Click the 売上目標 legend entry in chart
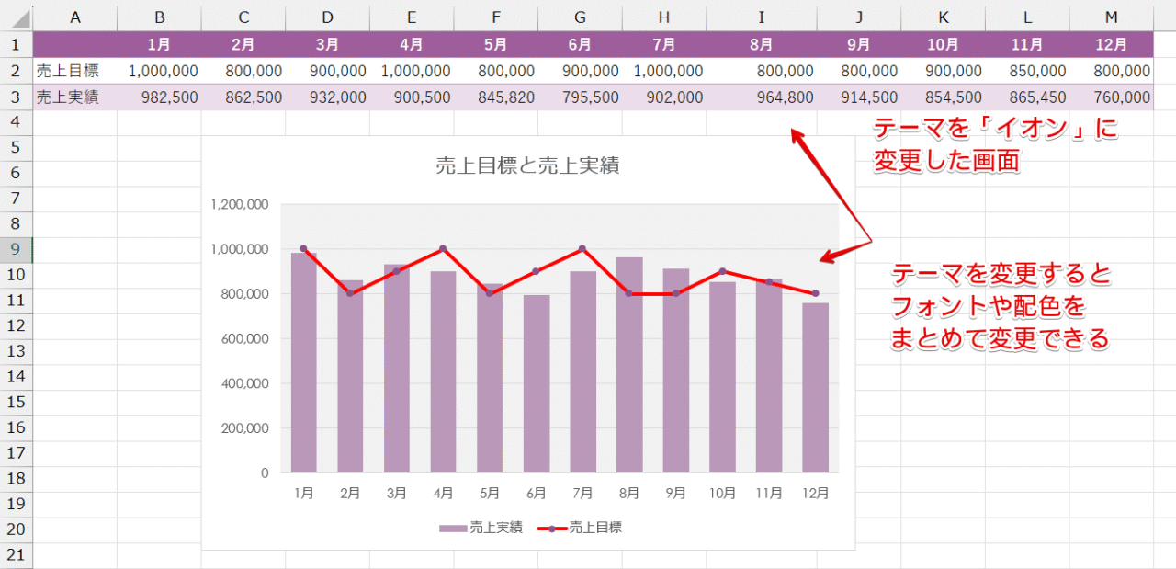Viewport: 1176px width, 569px height. click(595, 528)
